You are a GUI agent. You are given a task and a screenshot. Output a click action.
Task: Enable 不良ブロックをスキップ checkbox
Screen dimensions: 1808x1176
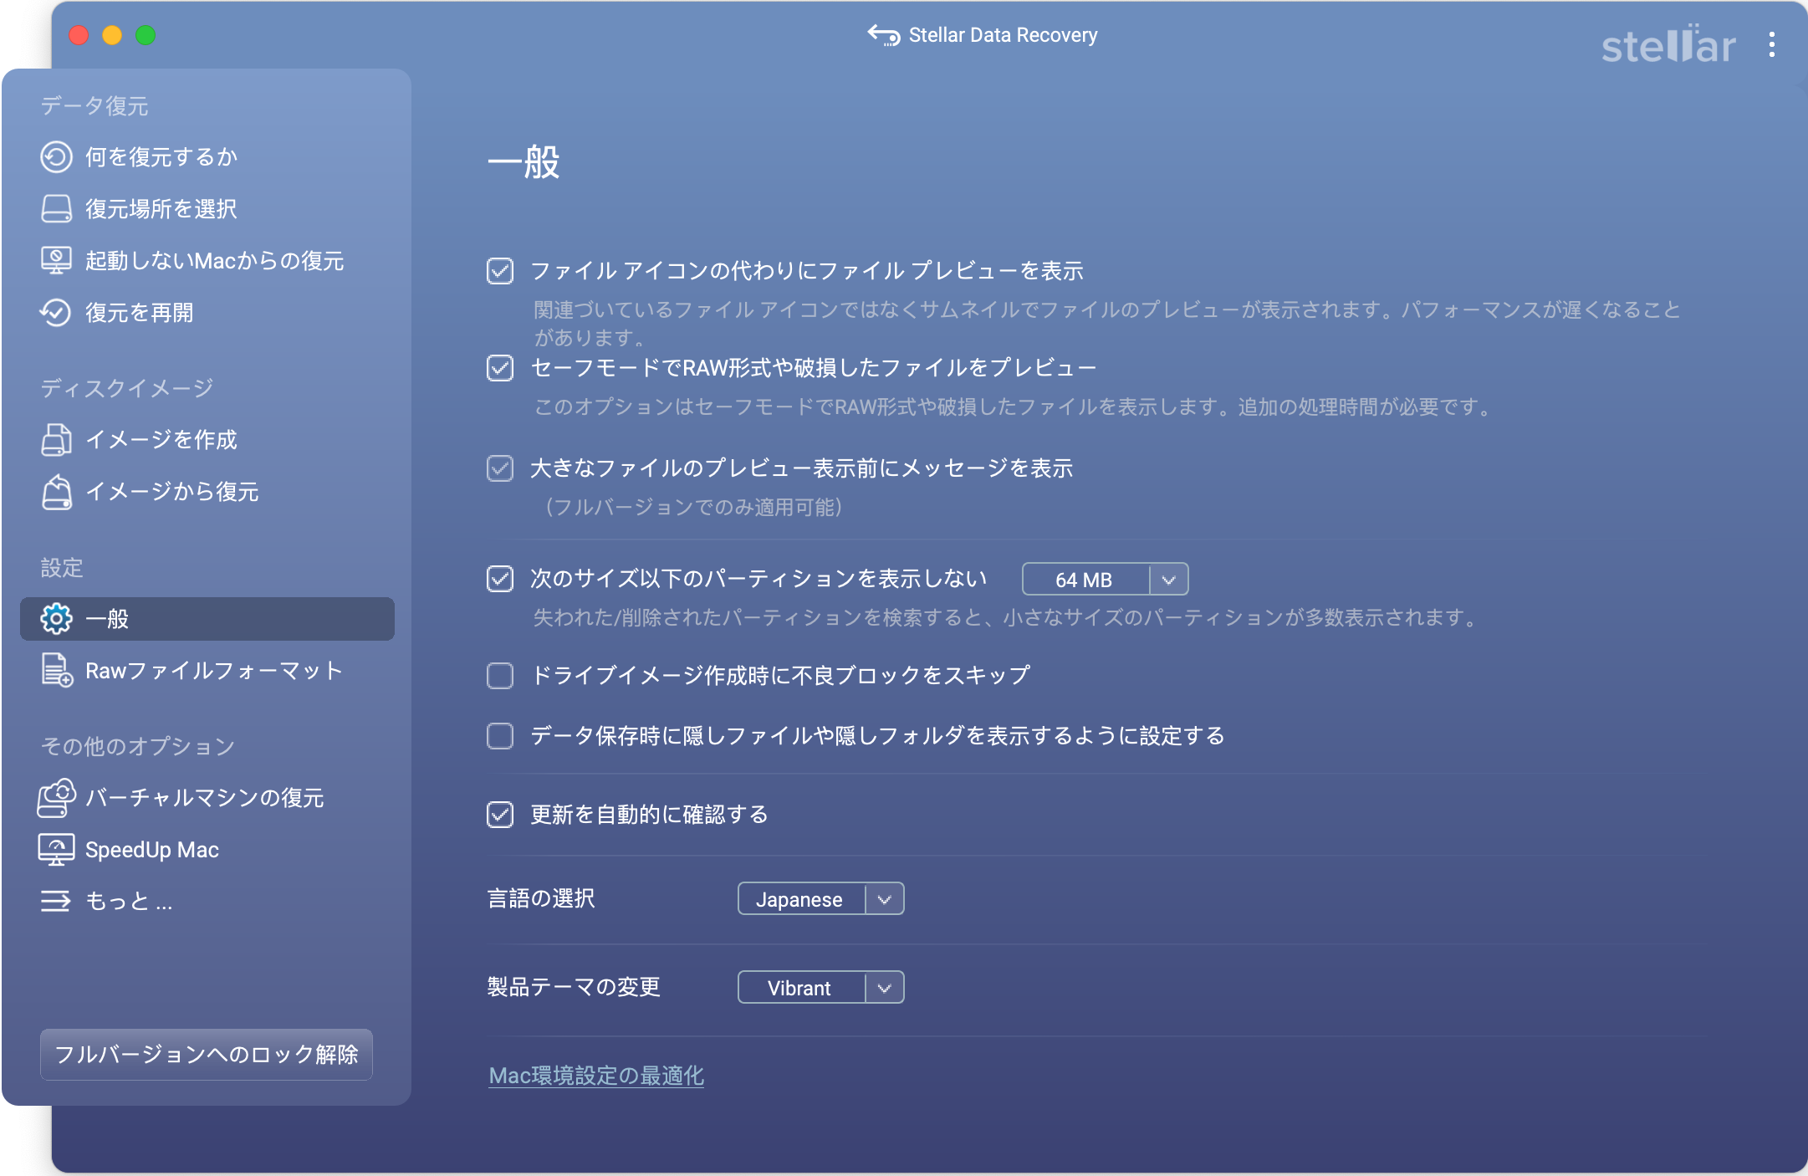500,676
